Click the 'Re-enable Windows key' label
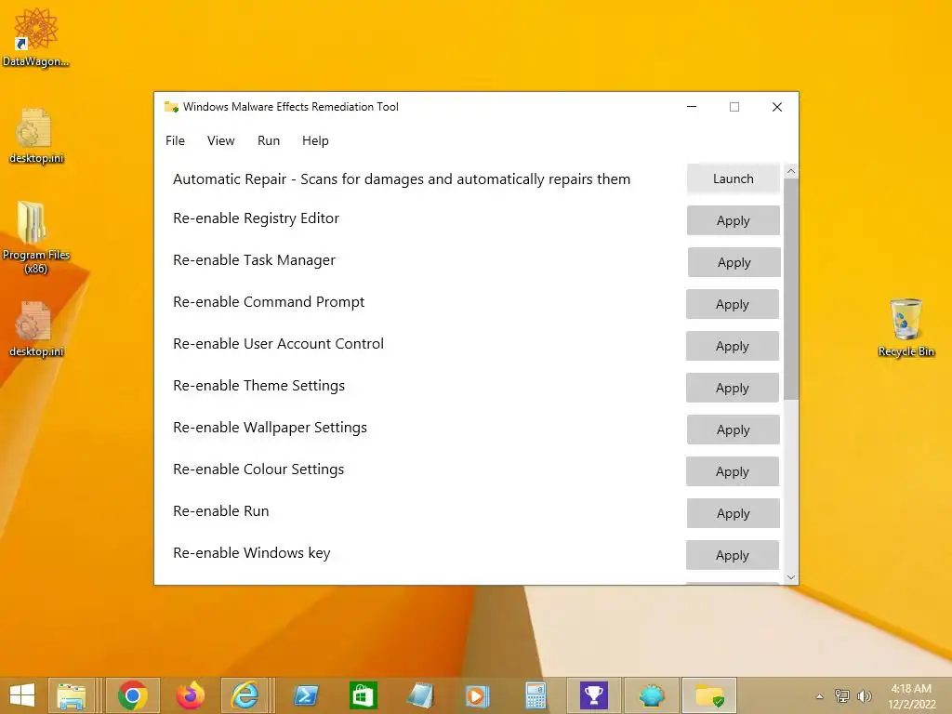The width and height of the screenshot is (952, 714). tap(251, 554)
